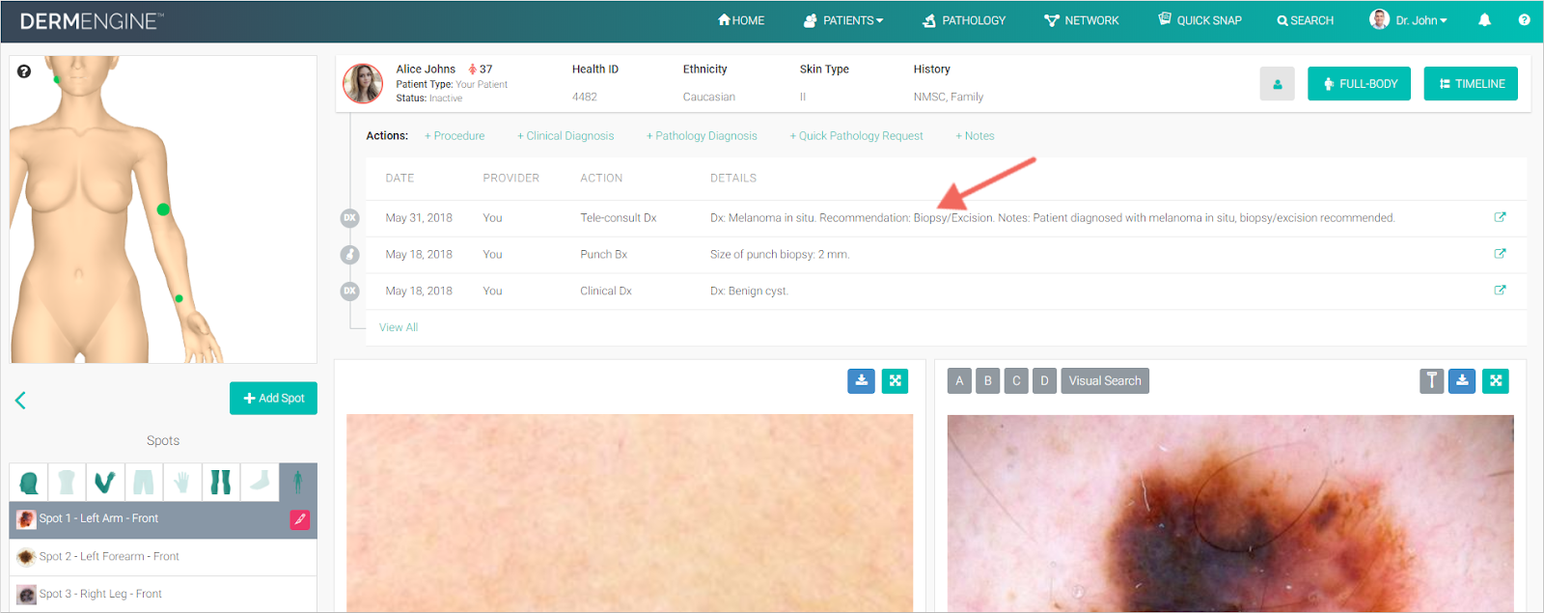The height and width of the screenshot is (613, 1544).
Task: Click the TIMELINE button
Action: tap(1471, 84)
